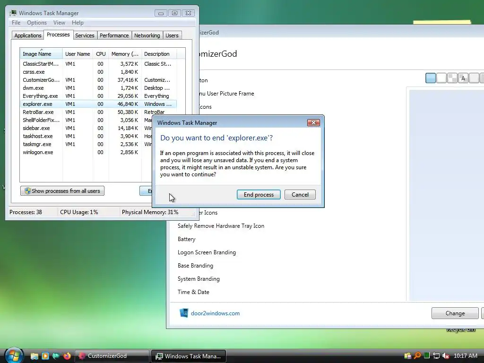The width and height of the screenshot is (484, 363).
Task: Click the green Task Manager CPU tray icon
Action: click(427, 355)
